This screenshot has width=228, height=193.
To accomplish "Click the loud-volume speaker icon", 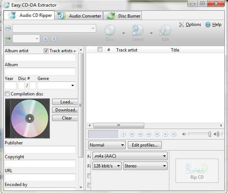I will click(216, 134).
